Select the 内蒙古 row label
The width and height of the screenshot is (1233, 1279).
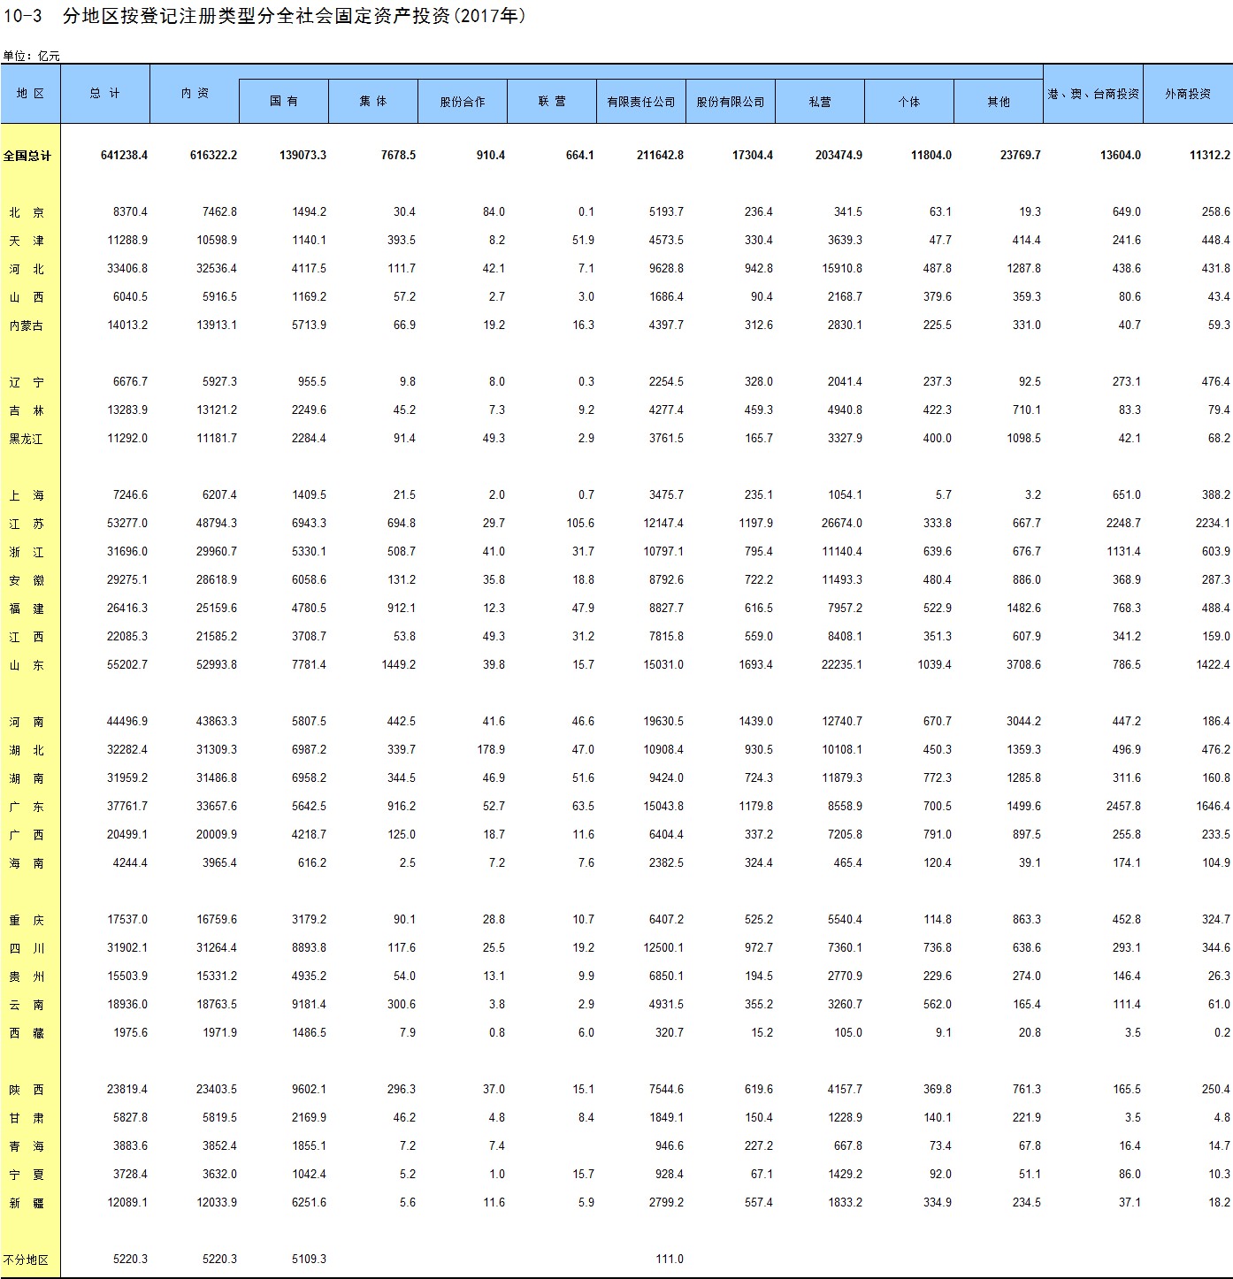pyautogui.click(x=27, y=325)
